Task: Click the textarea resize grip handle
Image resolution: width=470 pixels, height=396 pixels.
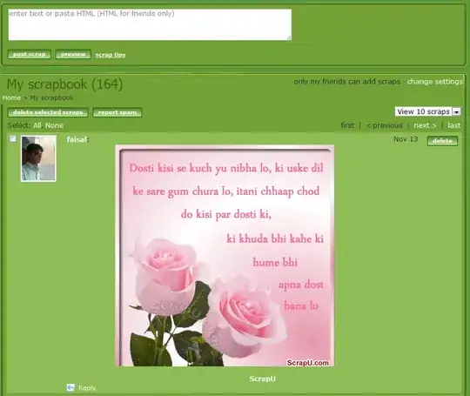Action: [x=289, y=37]
